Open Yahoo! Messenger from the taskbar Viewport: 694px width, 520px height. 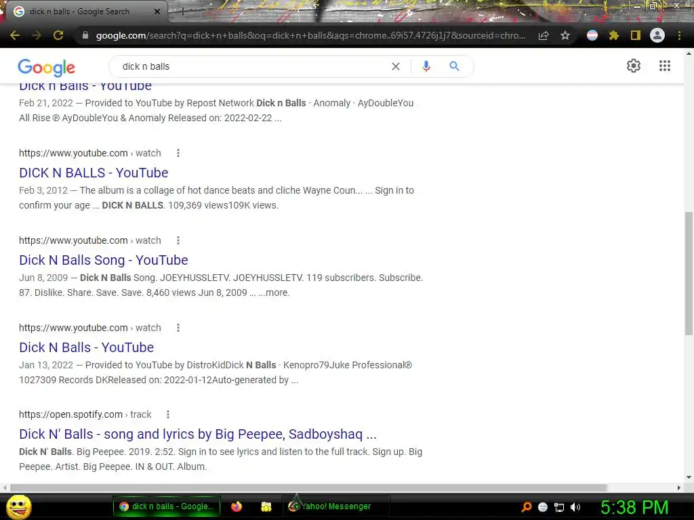pos(336,506)
